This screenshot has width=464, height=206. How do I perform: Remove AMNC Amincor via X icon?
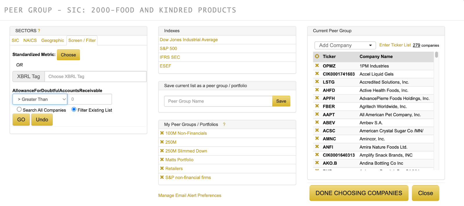[x=317, y=139]
